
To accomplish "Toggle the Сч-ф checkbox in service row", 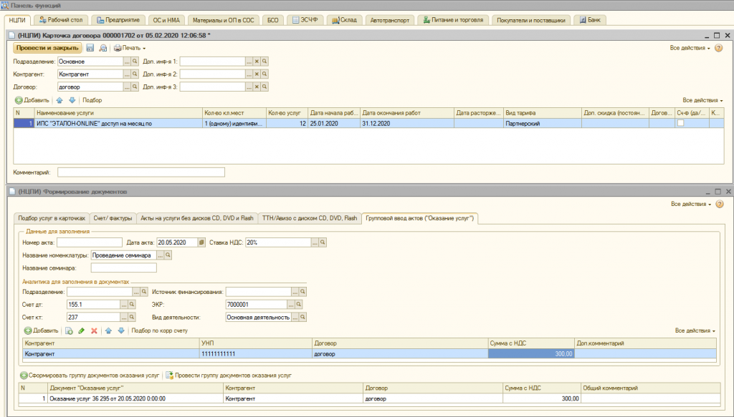I will click(681, 123).
